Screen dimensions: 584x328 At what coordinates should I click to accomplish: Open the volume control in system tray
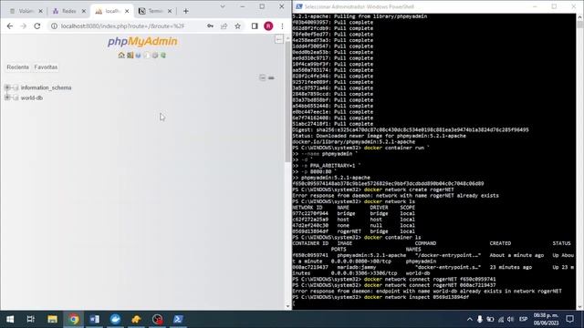(x=511, y=319)
